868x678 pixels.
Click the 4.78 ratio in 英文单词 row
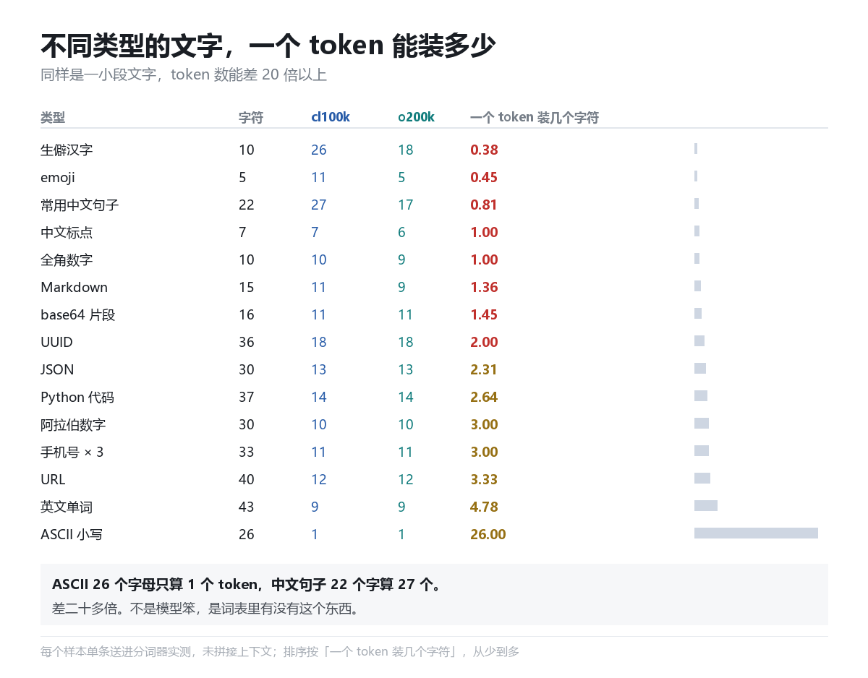point(484,507)
